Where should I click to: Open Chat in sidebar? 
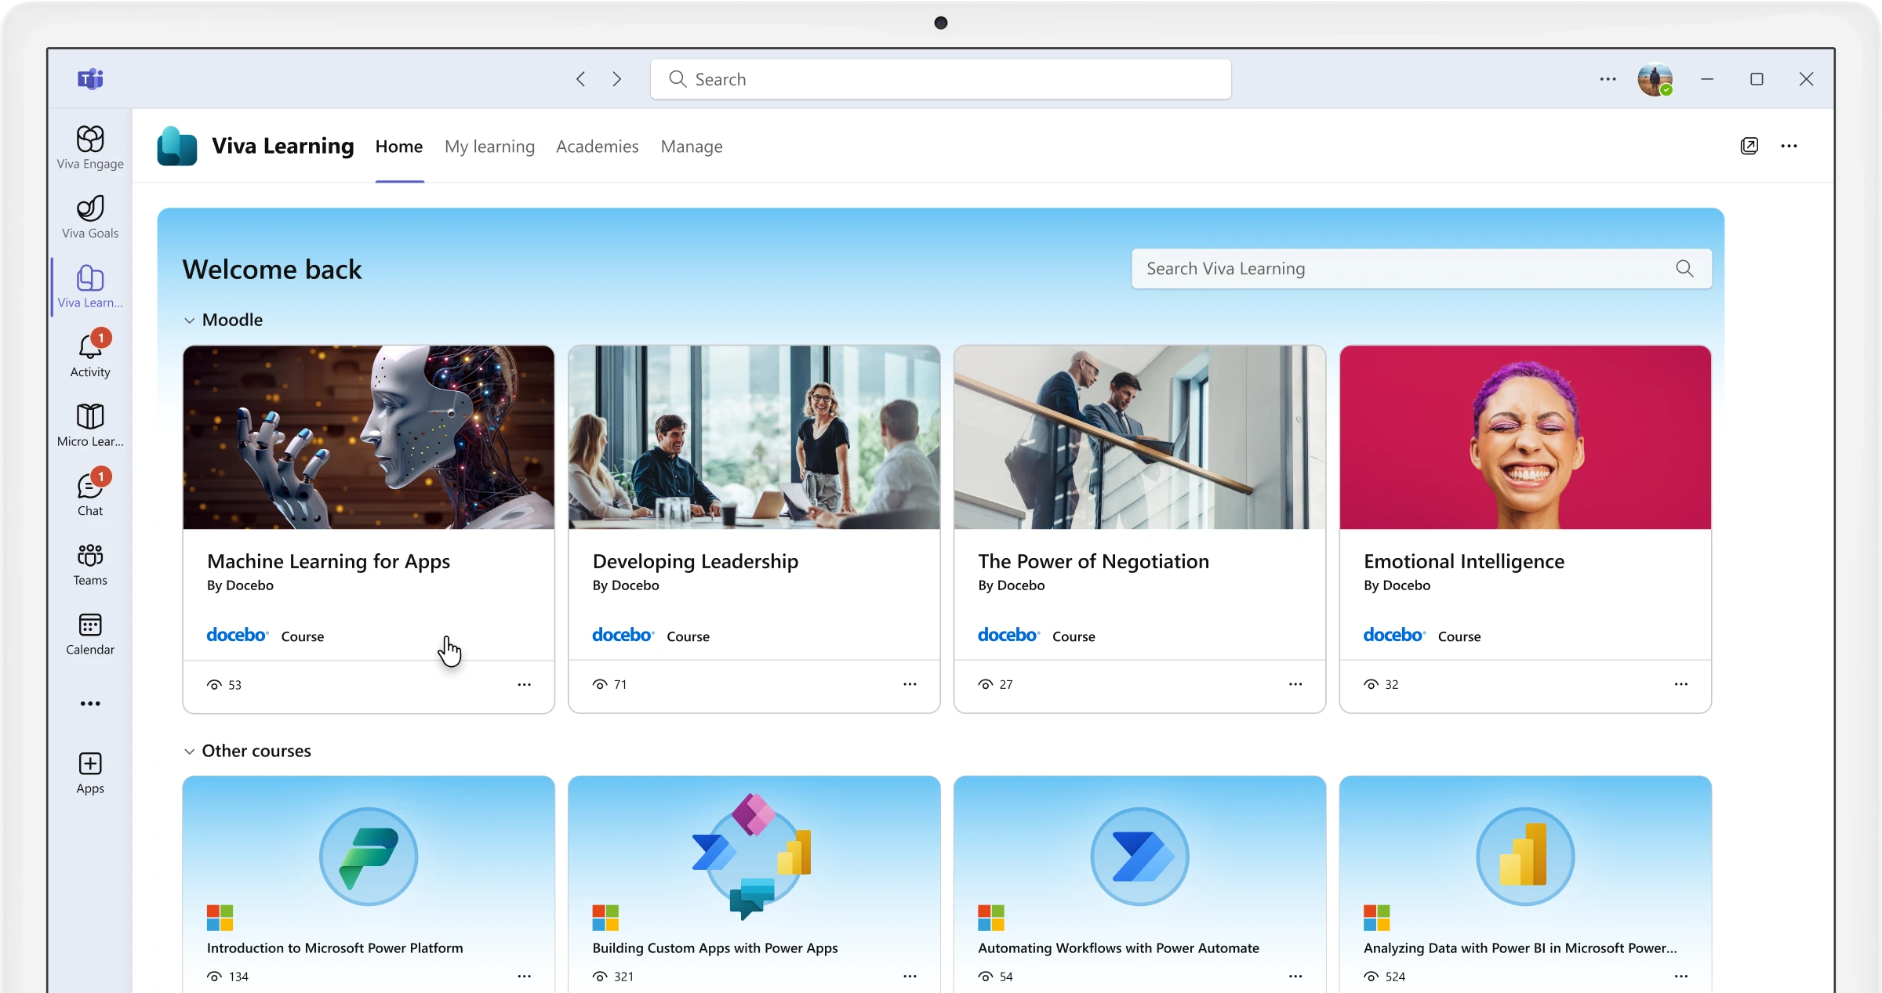[90, 494]
